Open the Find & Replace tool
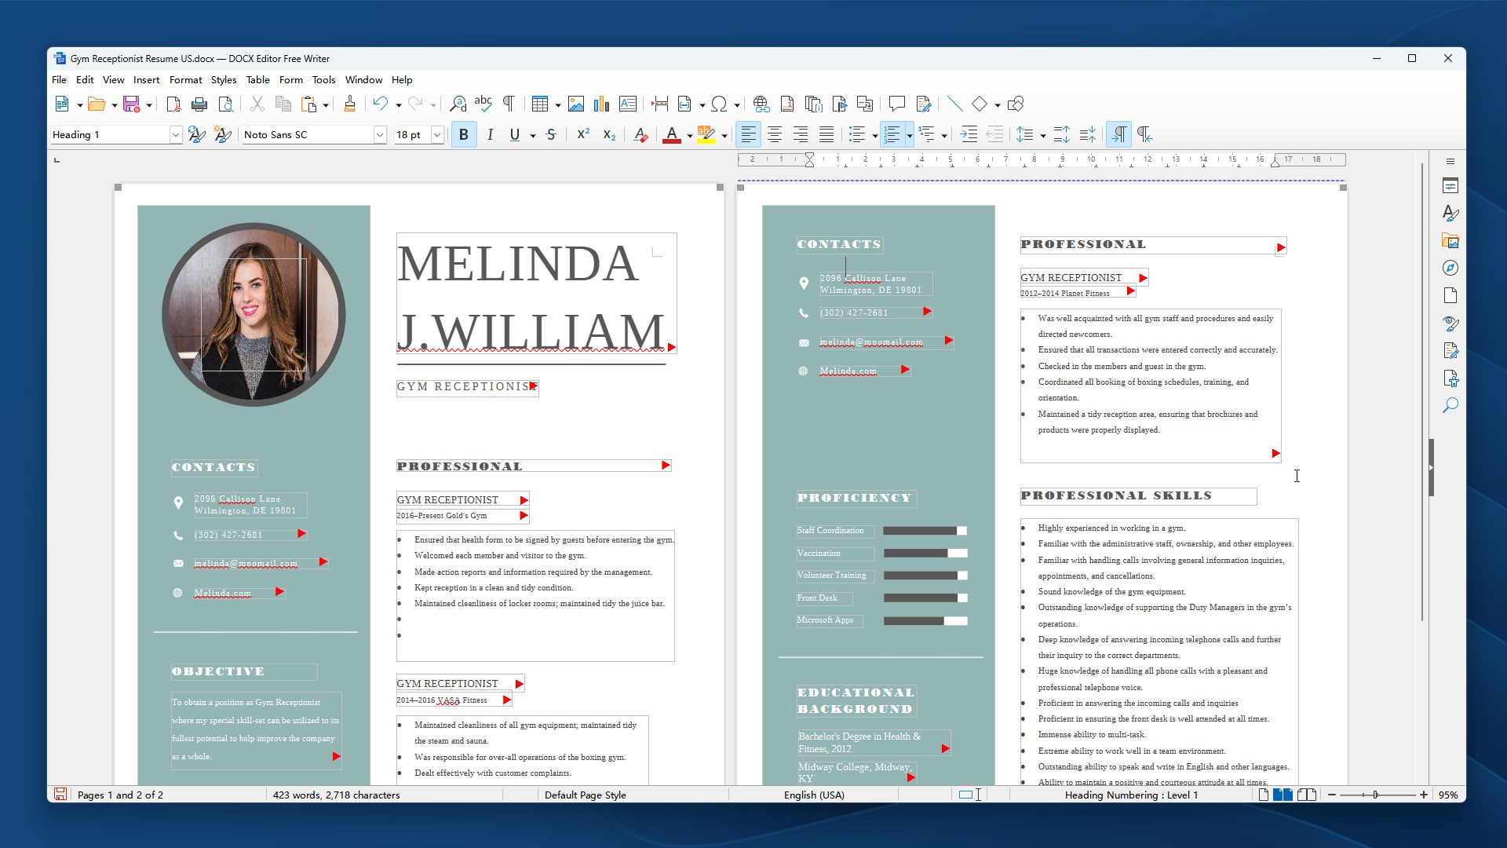The height and width of the screenshot is (848, 1507). pyautogui.click(x=458, y=104)
